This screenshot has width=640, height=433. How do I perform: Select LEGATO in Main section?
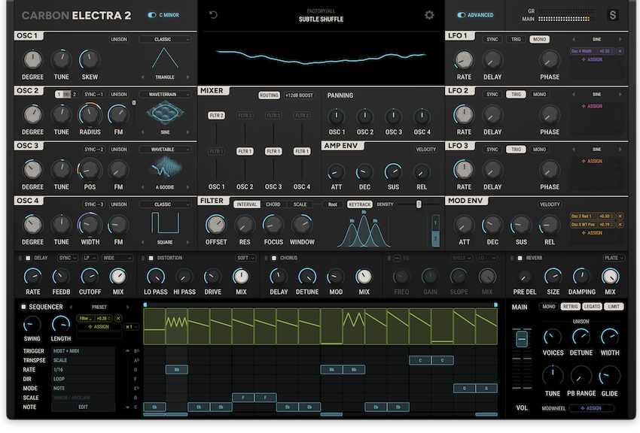592,306
